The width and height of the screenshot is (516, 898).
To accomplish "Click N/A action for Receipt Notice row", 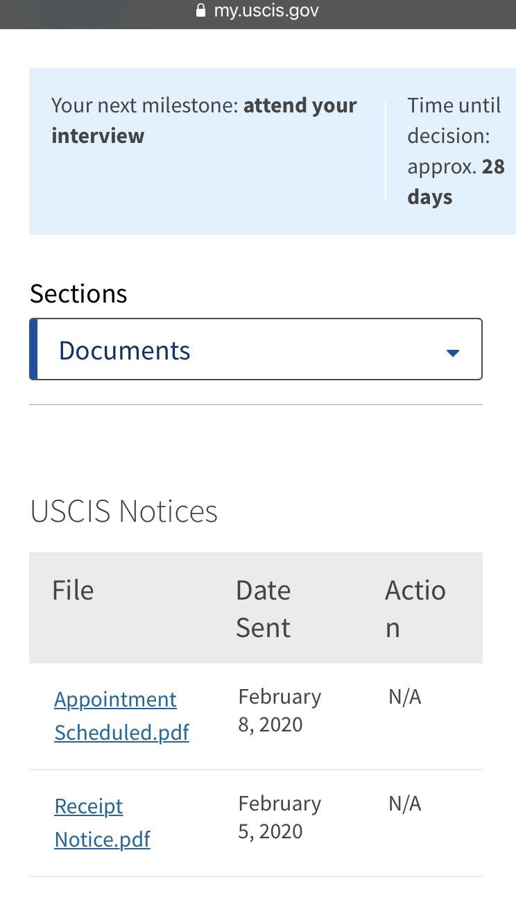I will pos(405,804).
